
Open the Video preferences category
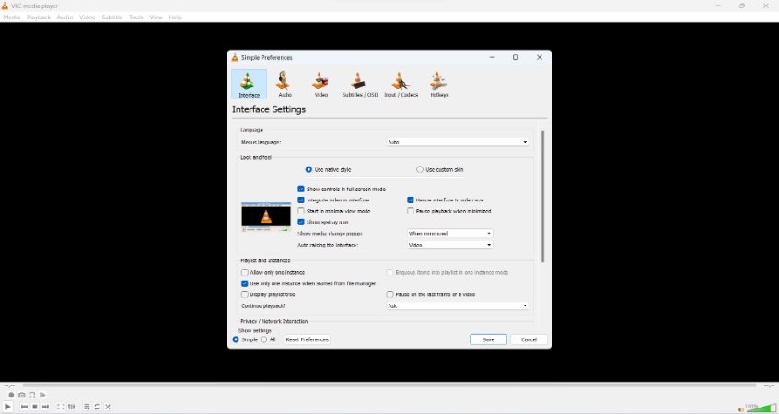coord(321,84)
